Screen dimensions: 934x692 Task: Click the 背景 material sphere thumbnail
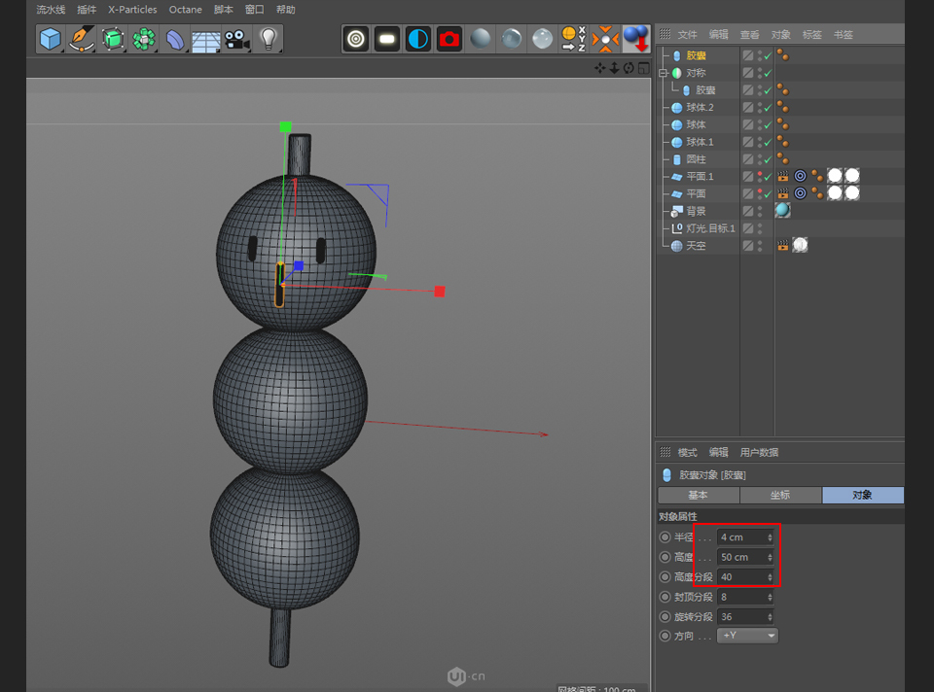pos(783,210)
